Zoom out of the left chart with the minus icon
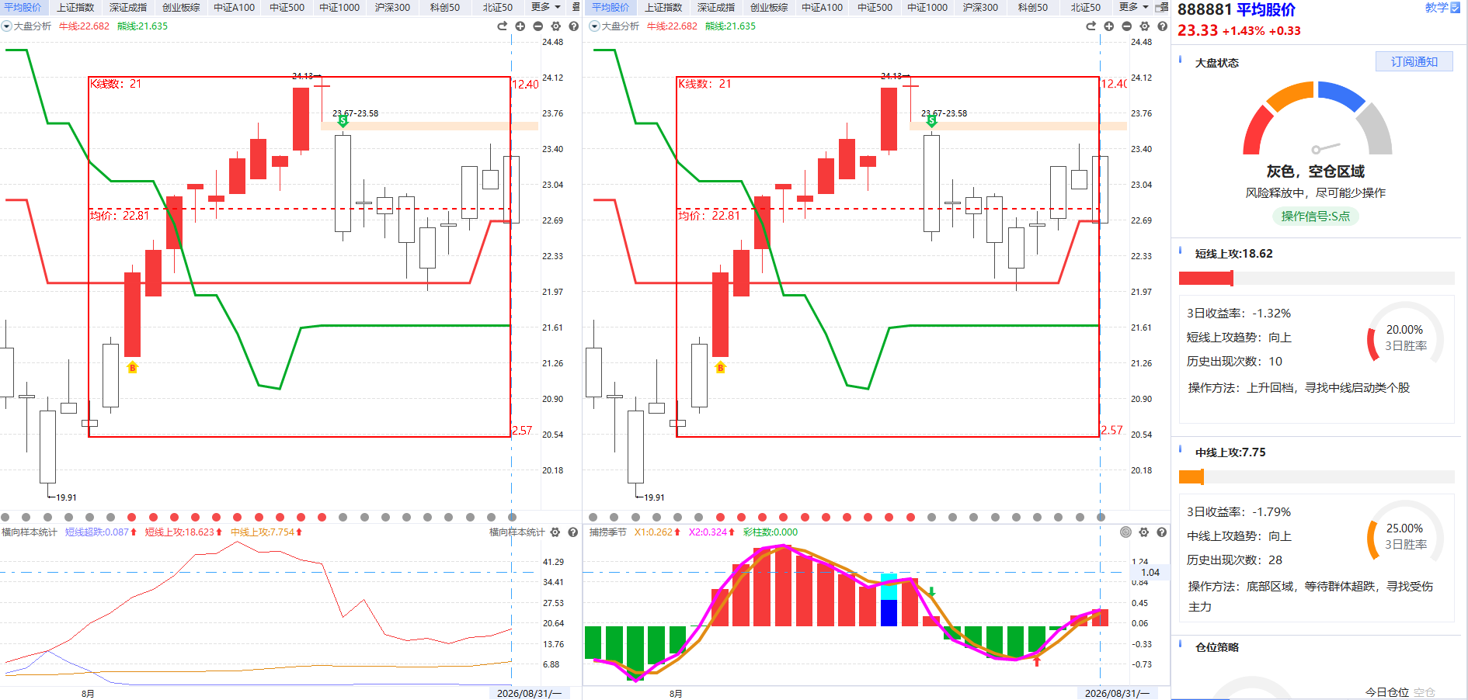 point(537,26)
